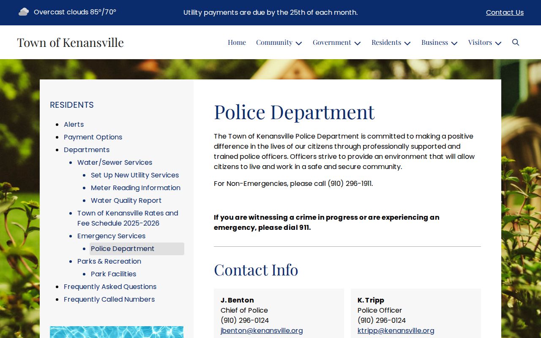541x338 pixels.
Task: Expand the Residents menu chevron
Action: click(407, 43)
